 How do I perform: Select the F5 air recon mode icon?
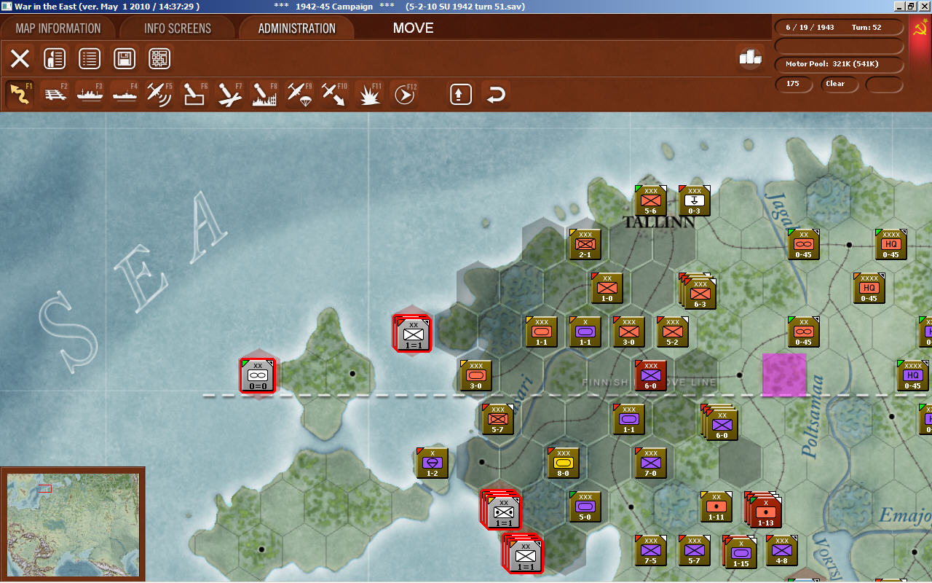(x=159, y=95)
